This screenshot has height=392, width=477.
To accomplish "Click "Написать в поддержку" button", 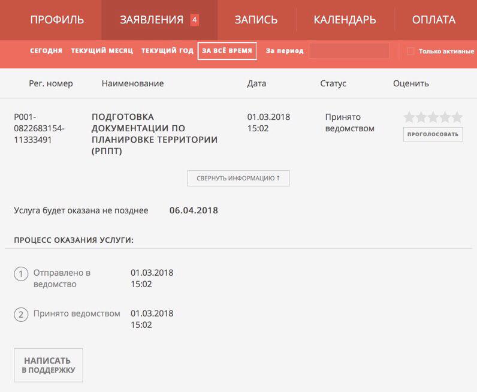I will pyautogui.click(x=48, y=365).
